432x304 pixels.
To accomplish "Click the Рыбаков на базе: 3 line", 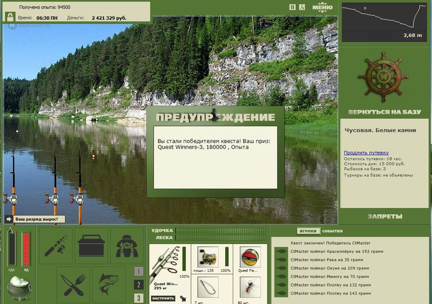I will point(365,168).
